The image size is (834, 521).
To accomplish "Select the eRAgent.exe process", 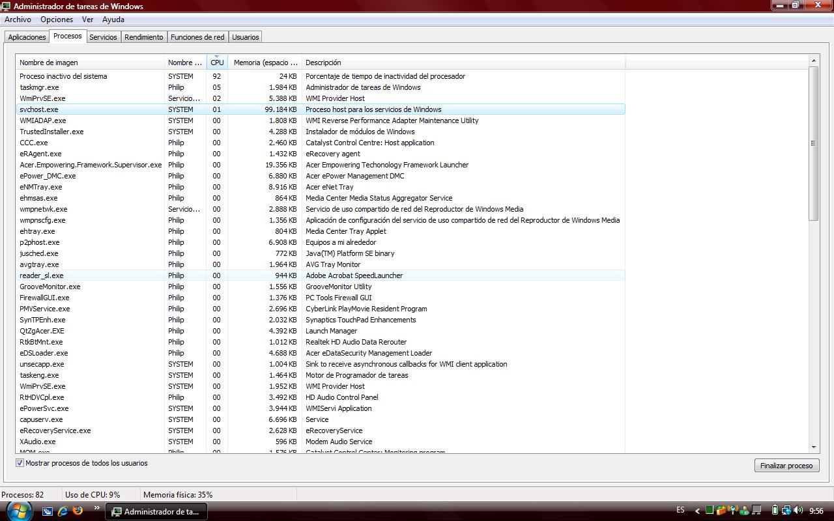I will point(320,154).
